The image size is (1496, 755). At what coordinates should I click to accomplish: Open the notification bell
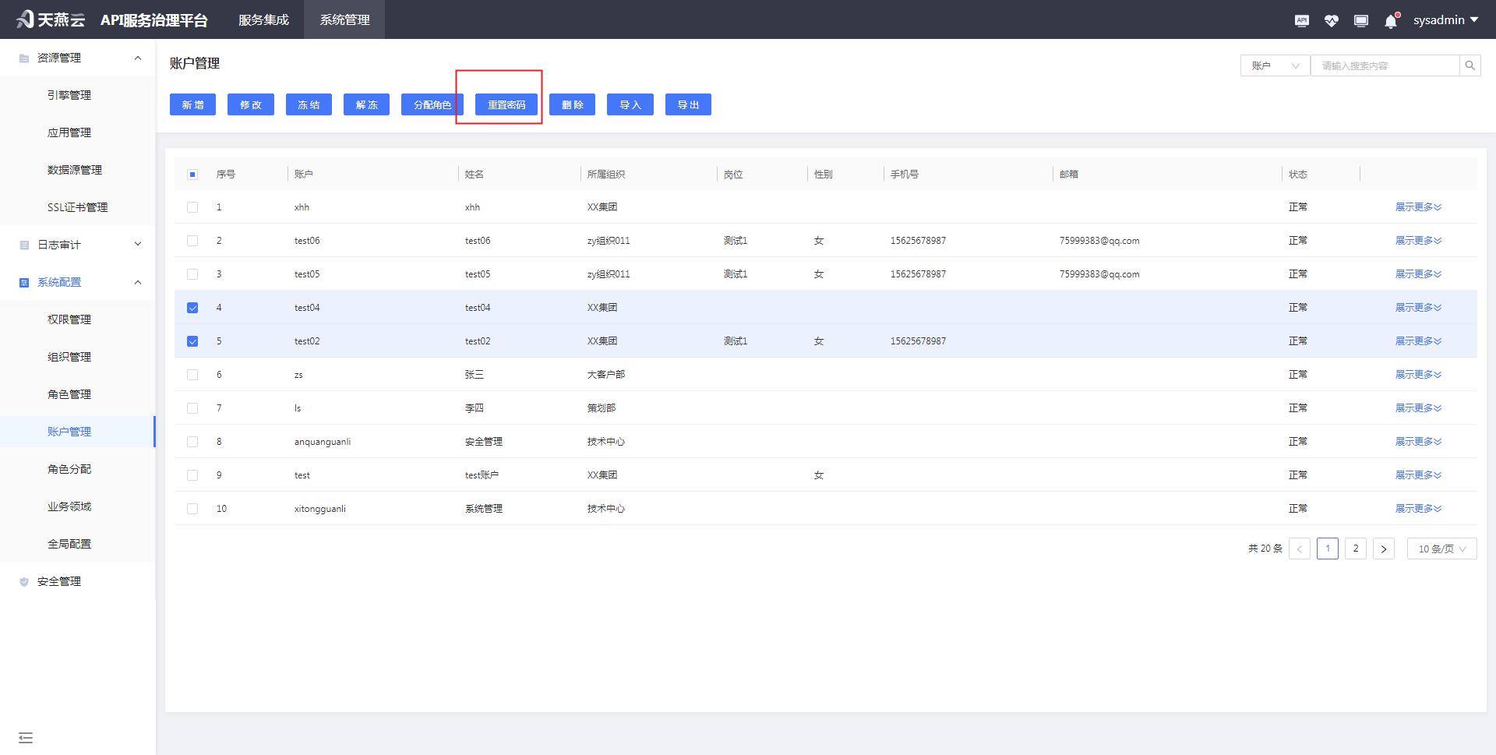point(1391,21)
